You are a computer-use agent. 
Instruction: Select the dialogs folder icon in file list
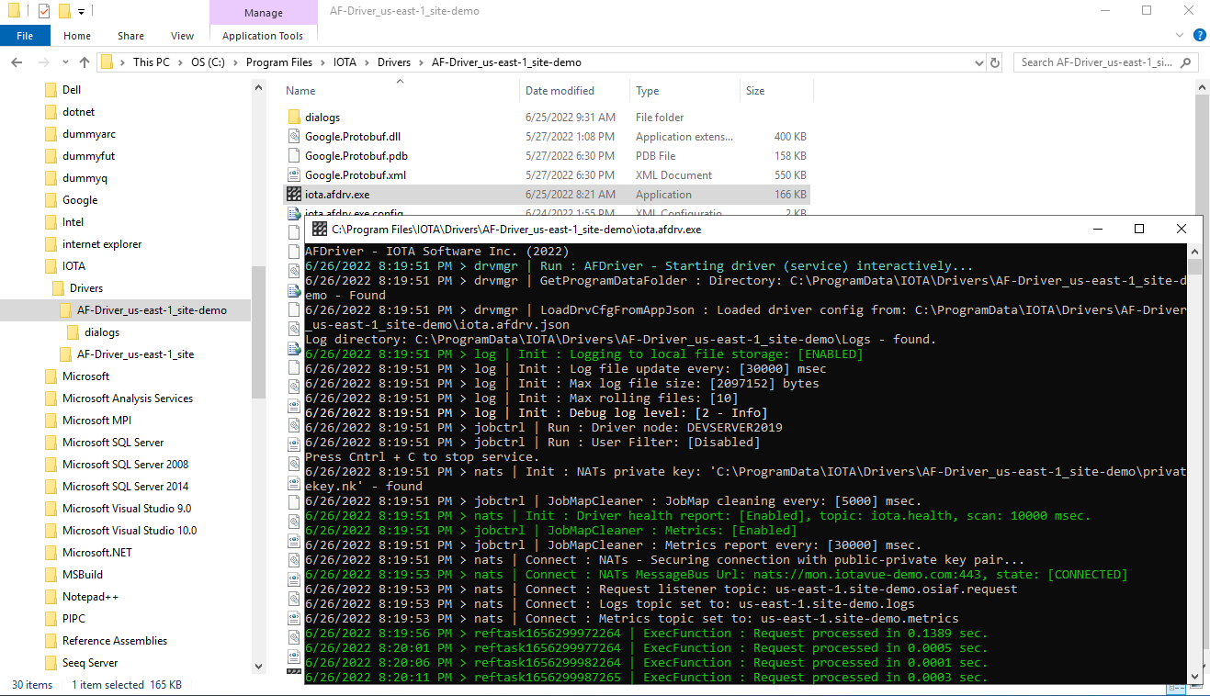click(x=294, y=118)
